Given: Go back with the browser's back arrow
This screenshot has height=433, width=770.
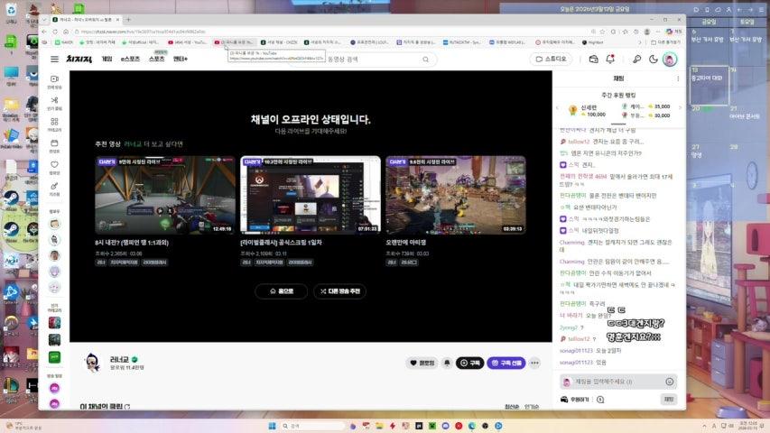Looking at the screenshot, I should click(x=44, y=32).
